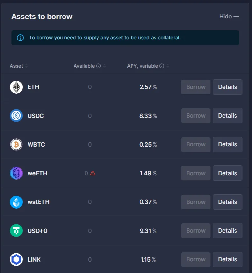Screen dimensions: 252x273
Task: Open the Available column info tooltip icon
Action: (98, 66)
